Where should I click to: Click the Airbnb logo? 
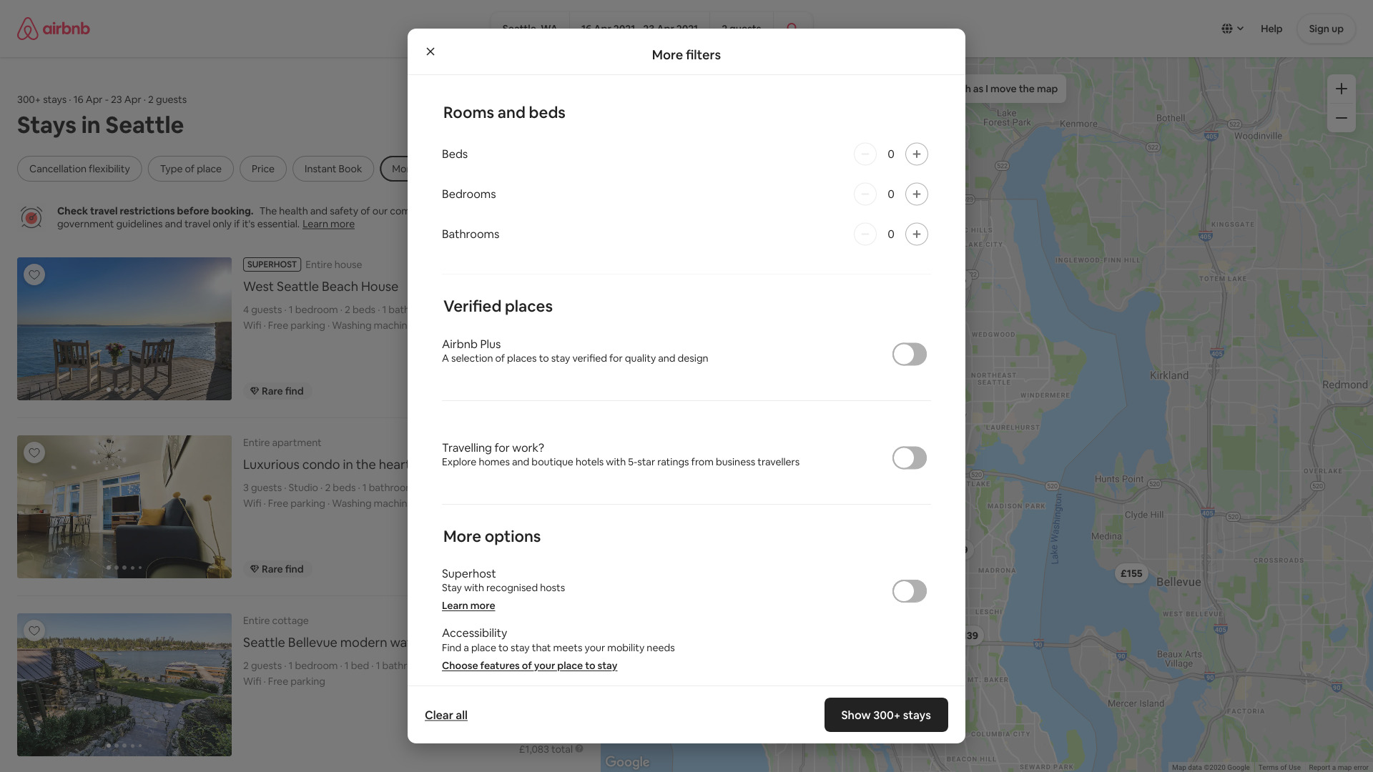(x=54, y=29)
